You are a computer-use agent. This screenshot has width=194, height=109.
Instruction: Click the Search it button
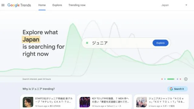pyautogui.click(x=177, y=89)
